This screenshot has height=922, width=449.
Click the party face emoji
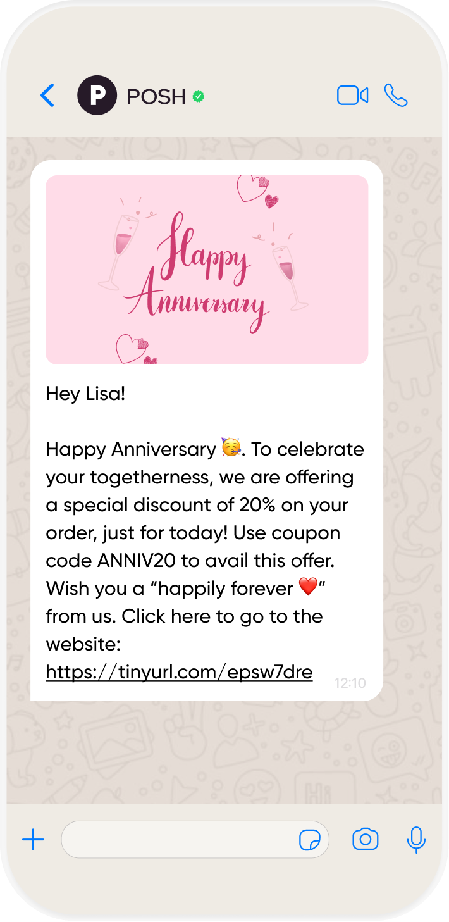tap(231, 449)
